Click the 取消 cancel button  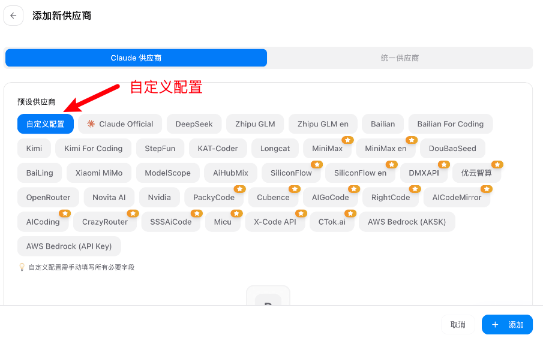coord(458,324)
